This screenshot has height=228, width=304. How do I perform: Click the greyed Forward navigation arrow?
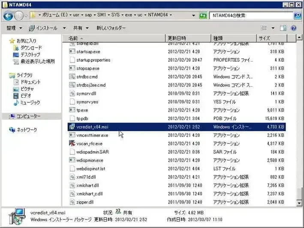point(19,16)
